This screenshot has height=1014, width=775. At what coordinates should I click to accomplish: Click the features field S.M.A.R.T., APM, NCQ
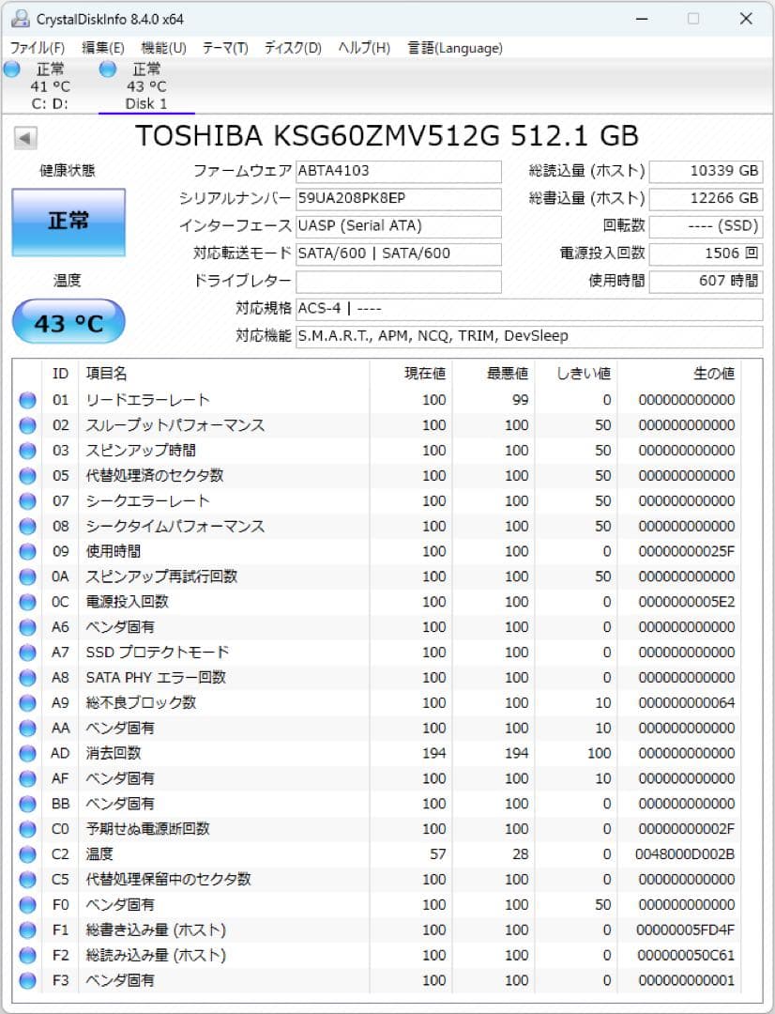[529, 336]
